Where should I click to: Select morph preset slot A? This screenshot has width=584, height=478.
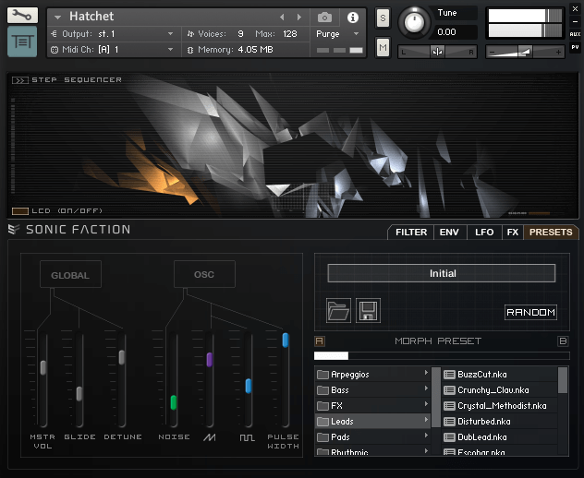(320, 341)
